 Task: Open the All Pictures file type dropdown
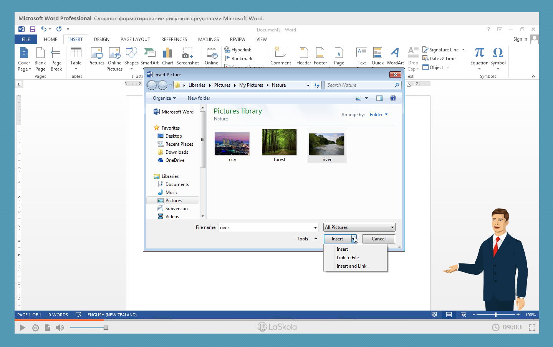[x=359, y=227]
